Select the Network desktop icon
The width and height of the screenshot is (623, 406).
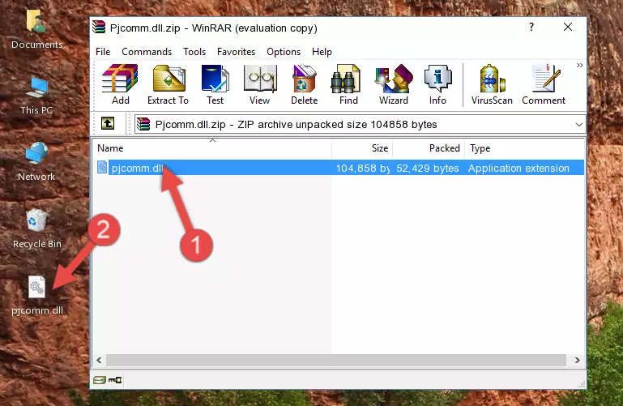tap(36, 162)
